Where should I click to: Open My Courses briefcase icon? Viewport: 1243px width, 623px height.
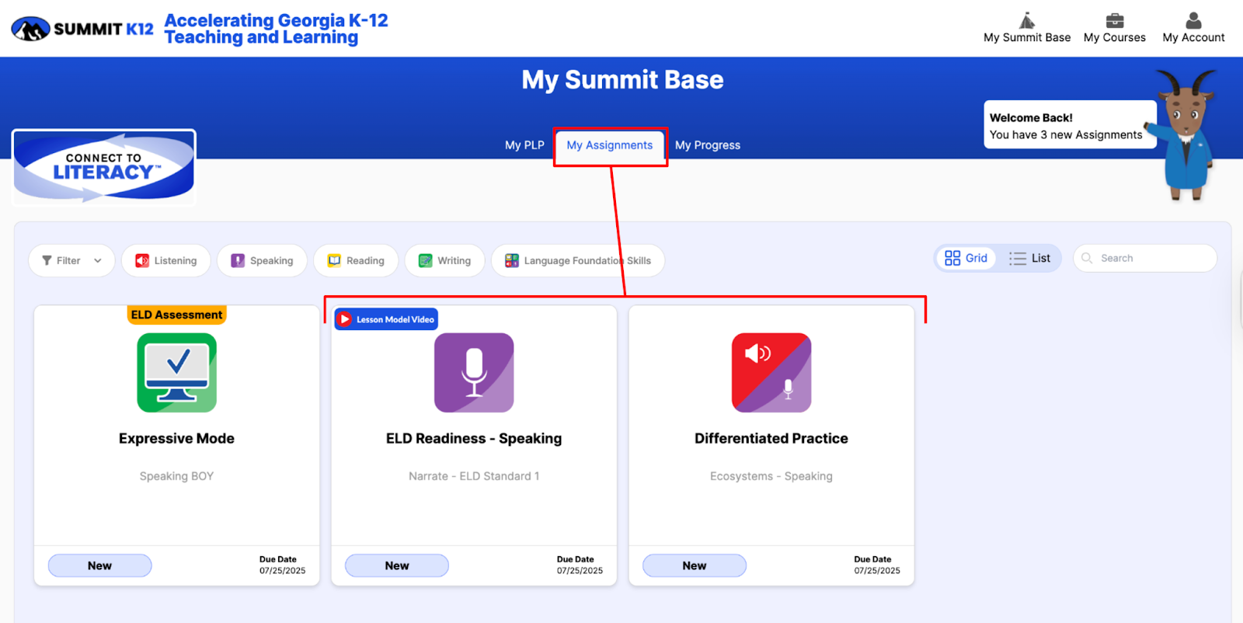pyautogui.click(x=1115, y=20)
